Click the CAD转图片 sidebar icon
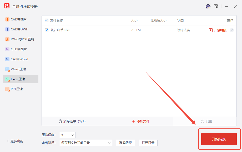242x152 pixels. tap(7, 19)
